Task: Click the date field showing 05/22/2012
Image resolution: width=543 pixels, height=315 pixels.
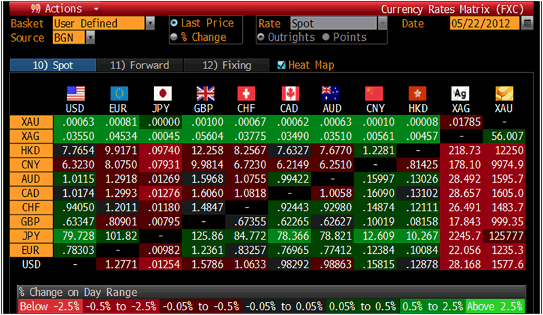Action: 484,24
